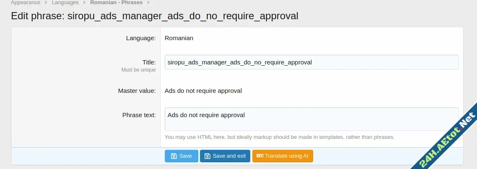Click the HTML usage hint text

[280, 137]
